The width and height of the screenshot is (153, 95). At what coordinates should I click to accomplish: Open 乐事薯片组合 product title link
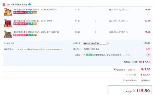click(27, 10)
